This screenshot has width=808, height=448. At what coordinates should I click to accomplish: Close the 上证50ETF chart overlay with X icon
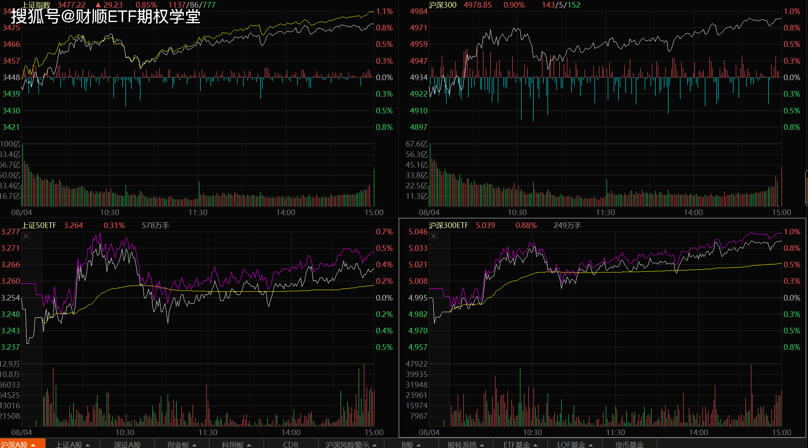(x=26, y=236)
